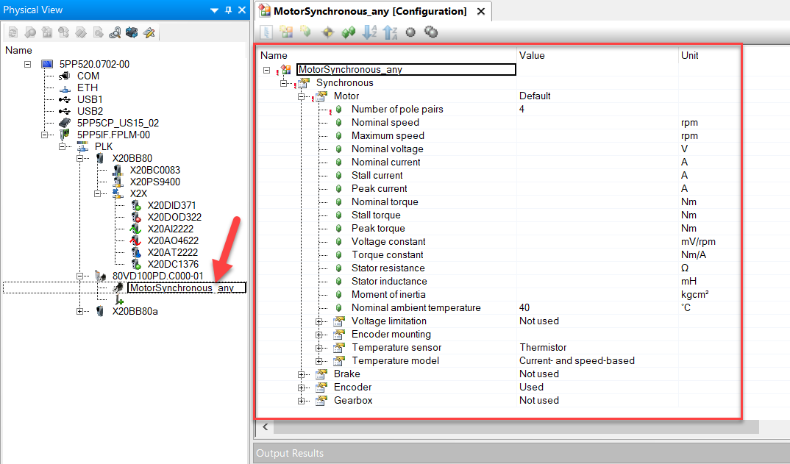Click the Value column header
This screenshot has height=464, width=790.
[597, 55]
